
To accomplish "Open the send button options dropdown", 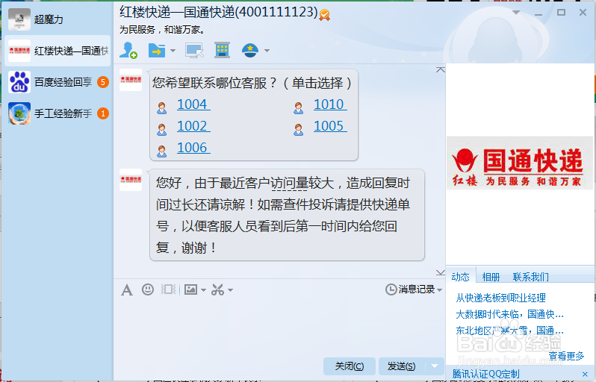I will (x=435, y=366).
